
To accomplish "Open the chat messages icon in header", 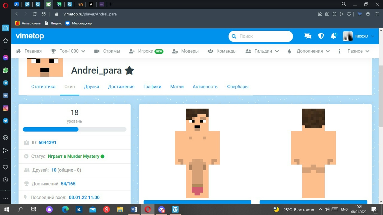I will 308,36.
